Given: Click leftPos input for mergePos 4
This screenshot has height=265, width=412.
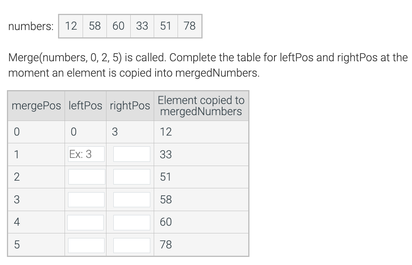Looking at the screenshot, I should 85,223.
